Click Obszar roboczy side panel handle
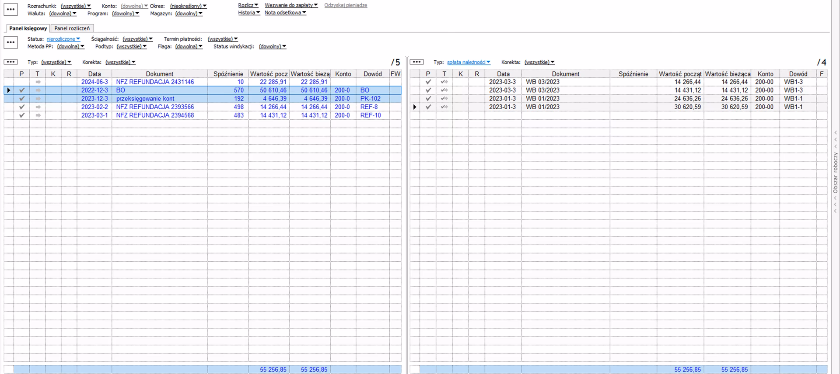 click(835, 173)
